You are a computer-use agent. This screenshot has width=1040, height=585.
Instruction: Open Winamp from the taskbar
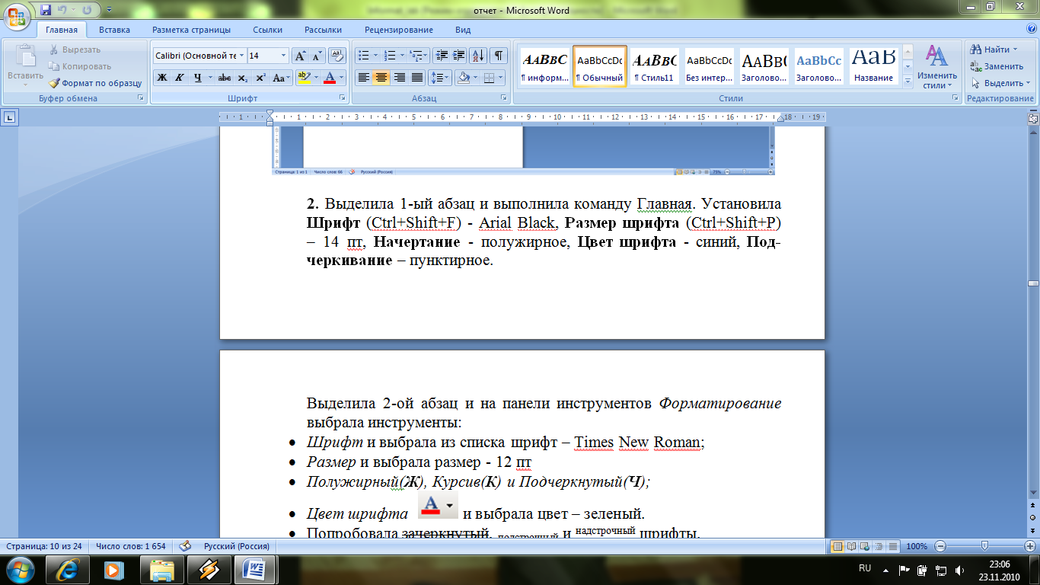coord(208,569)
